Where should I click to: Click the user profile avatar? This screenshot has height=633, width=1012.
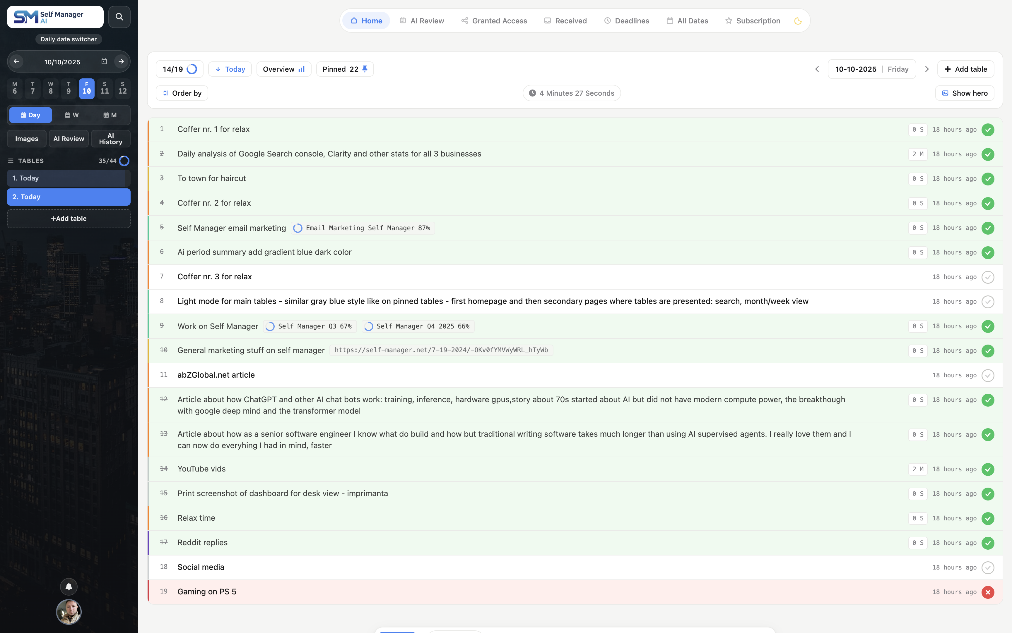pos(69,612)
